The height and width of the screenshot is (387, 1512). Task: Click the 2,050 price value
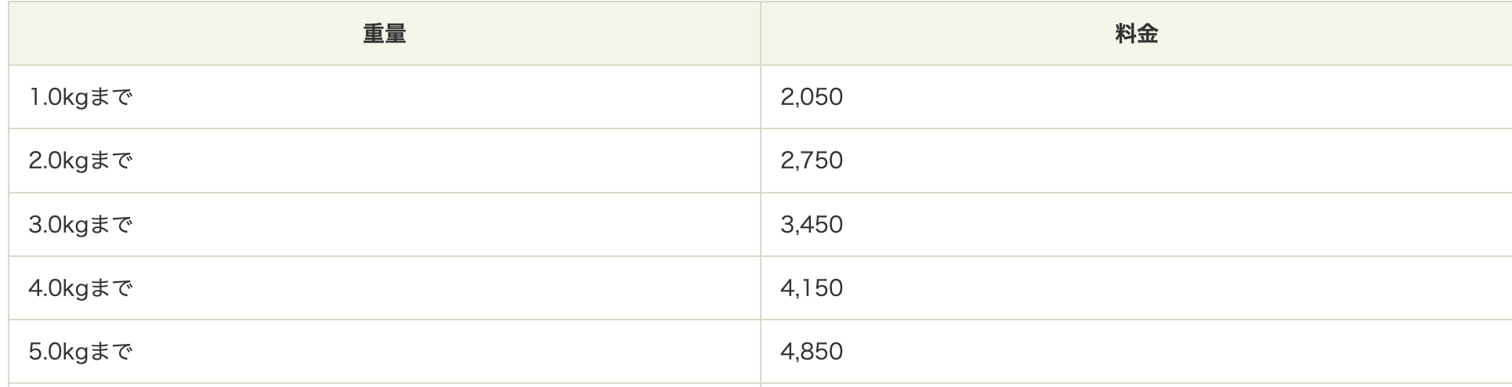coord(812,97)
